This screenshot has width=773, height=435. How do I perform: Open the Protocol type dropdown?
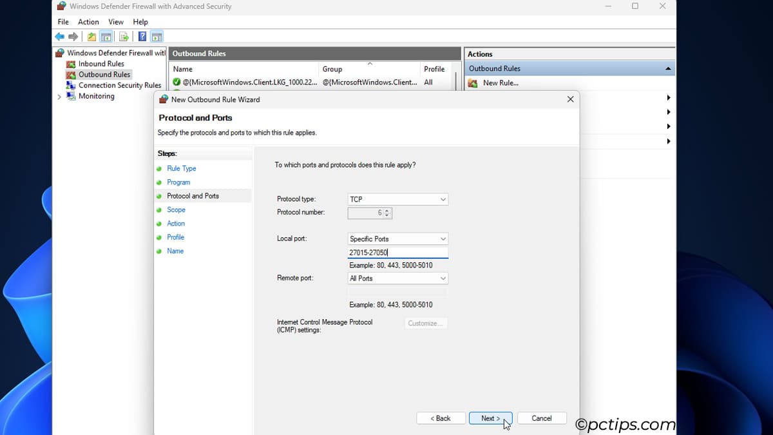click(x=397, y=200)
